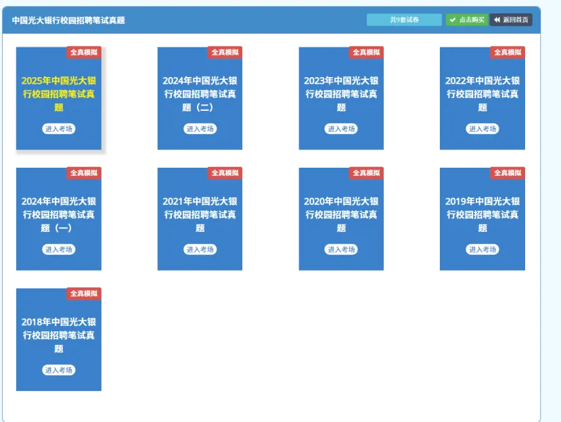561x422 pixels.
Task: Select the 2024年 真题（一） title link
Action: pyautogui.click(x=59, y=214)
